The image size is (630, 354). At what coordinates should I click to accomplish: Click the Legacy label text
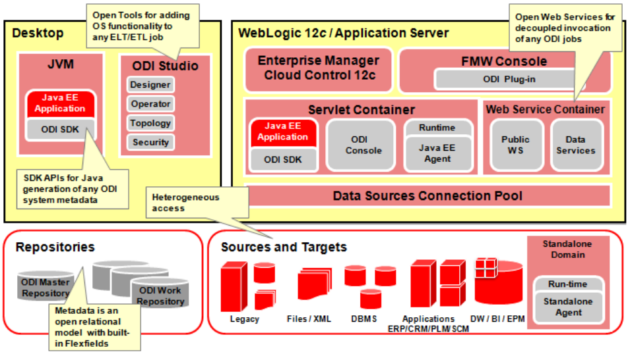(x=244, y=319)
